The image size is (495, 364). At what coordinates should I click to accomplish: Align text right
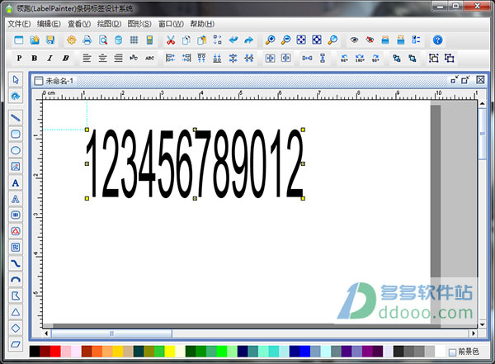[x=118, y=58]
